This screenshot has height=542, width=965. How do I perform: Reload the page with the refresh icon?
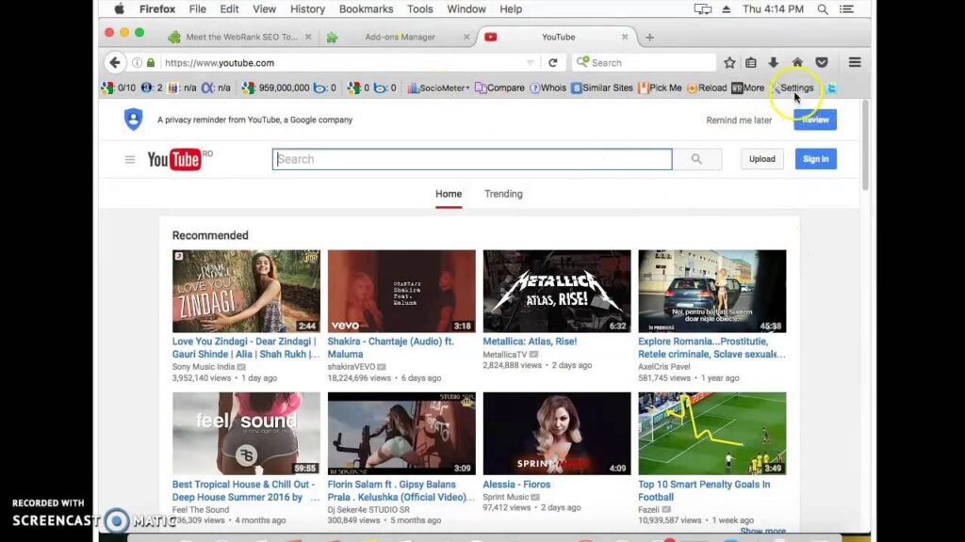(x=552, y=63)
